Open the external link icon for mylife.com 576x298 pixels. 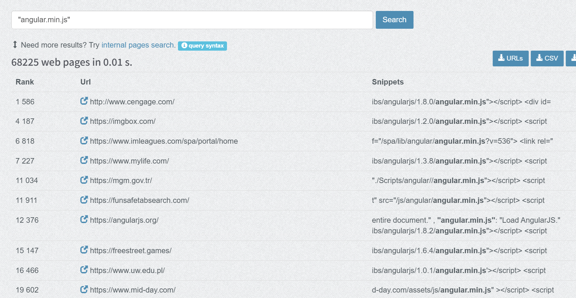84,160
